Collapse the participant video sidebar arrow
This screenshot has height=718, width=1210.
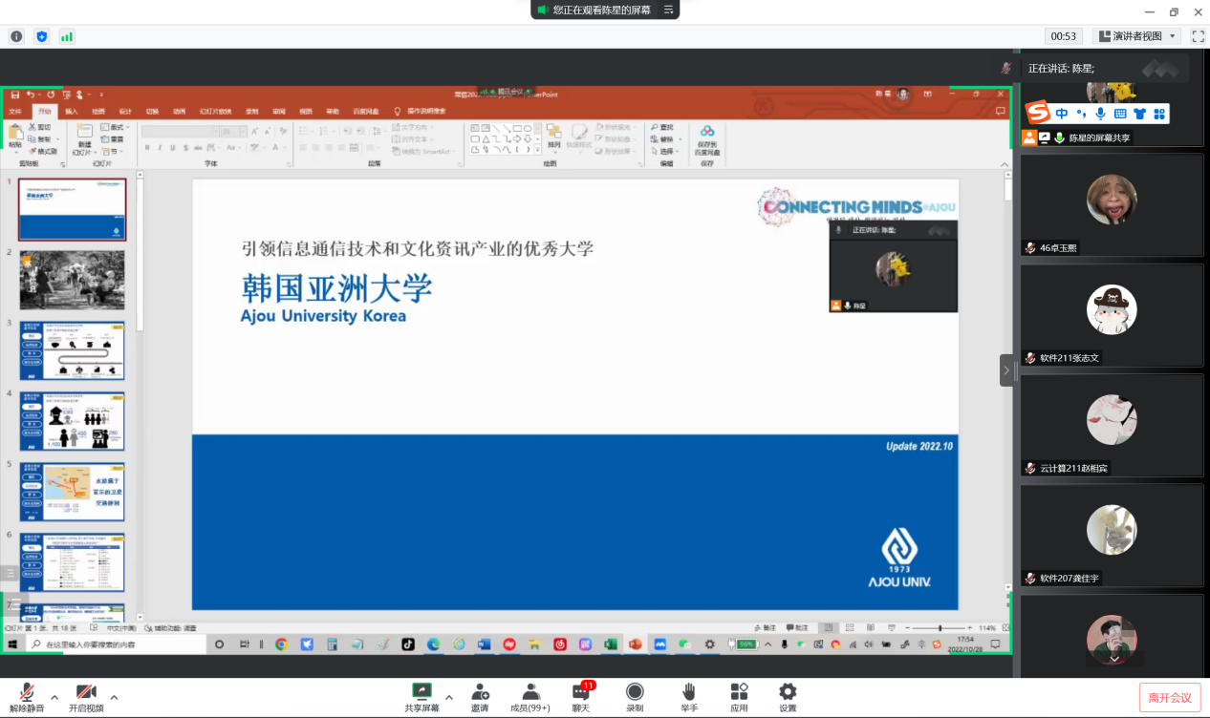point(1007,370)
